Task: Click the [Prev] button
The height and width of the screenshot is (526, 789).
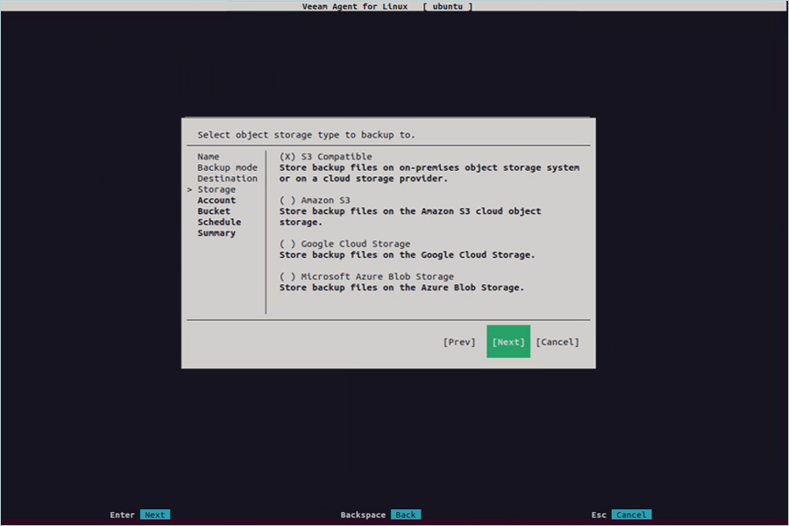Action: pyautogui.click(x=458, y=342)
